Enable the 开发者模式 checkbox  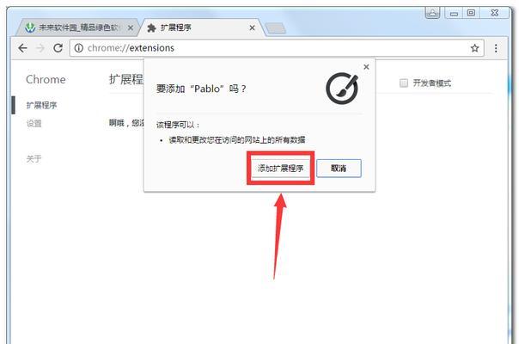point(404,83)
